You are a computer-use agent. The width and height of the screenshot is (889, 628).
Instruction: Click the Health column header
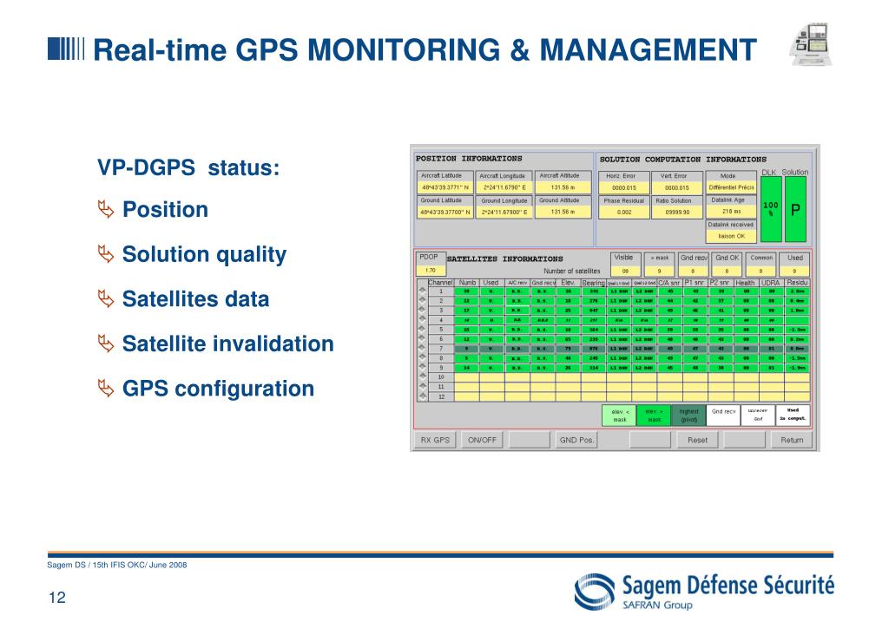tap(746, 283)
